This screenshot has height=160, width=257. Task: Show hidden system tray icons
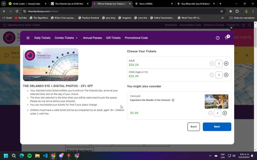pos(210,156)
